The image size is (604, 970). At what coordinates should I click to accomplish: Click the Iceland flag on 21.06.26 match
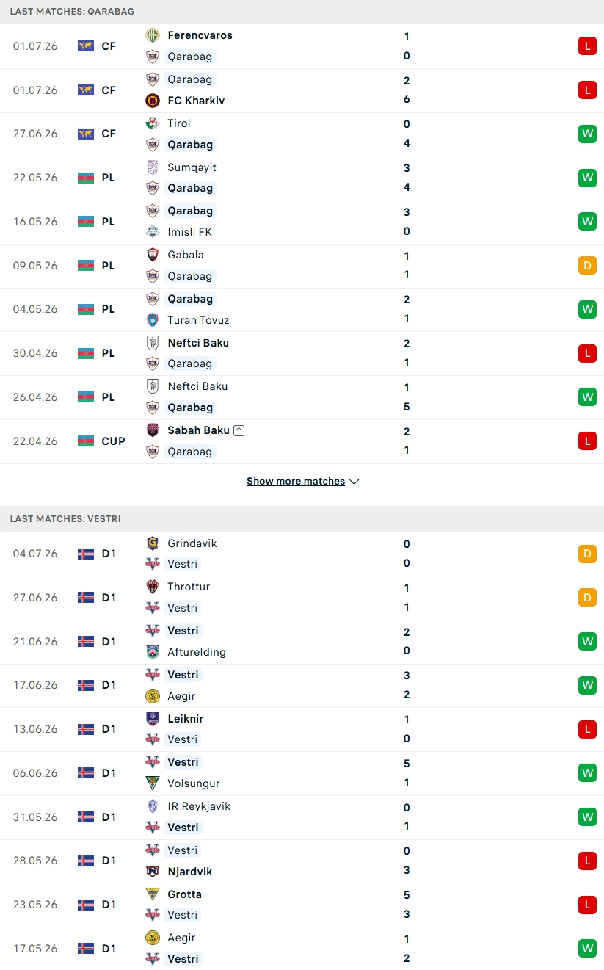(86, 641)
